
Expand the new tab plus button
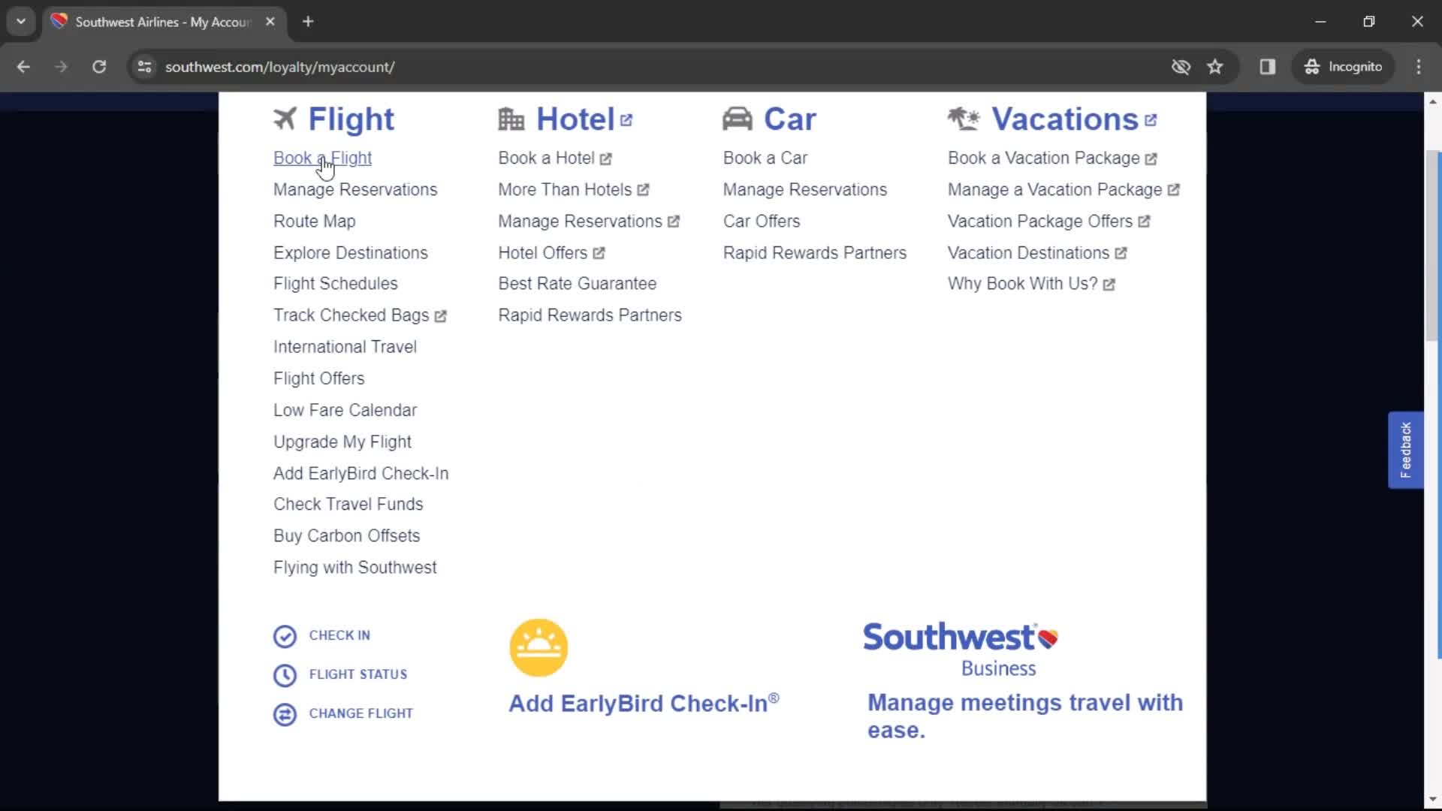coord(307,22)
